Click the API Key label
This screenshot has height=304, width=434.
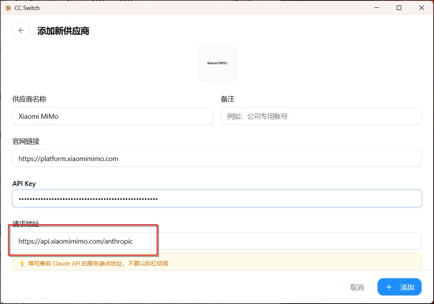24,184
